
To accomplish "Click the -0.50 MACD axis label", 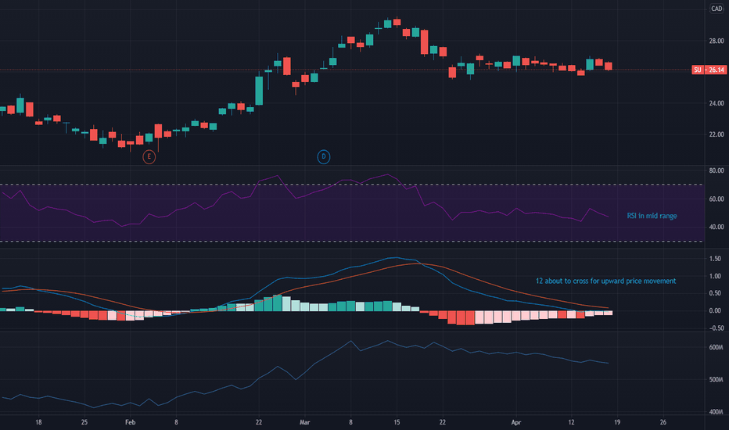I will [715, 328].
